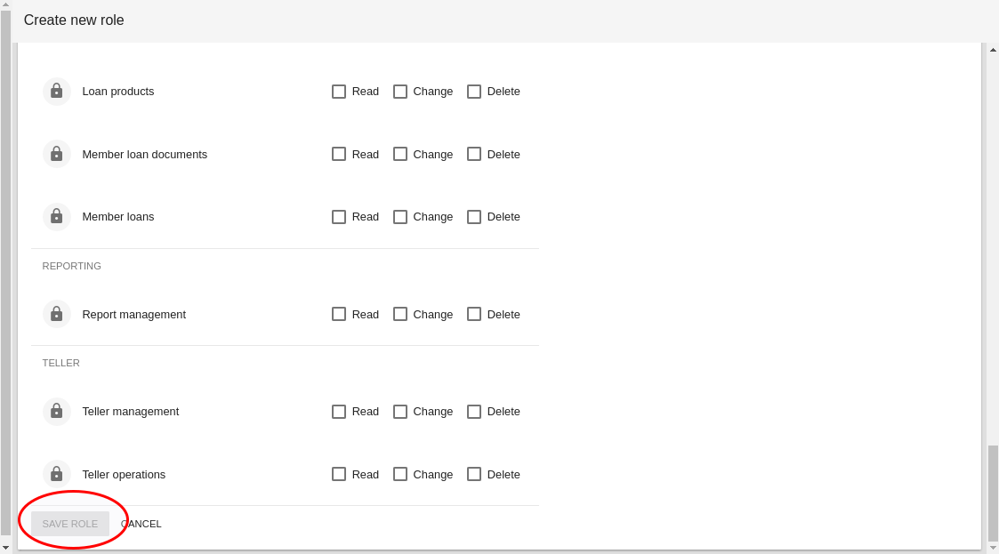This screenshot has height=554, width=999.
Task: Check Delete for Loan products
Action: tap(474, 92)
